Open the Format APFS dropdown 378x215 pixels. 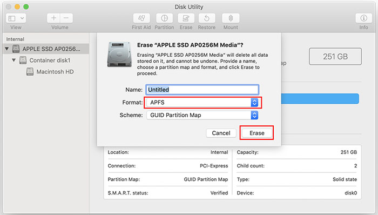tap(202, 103)
